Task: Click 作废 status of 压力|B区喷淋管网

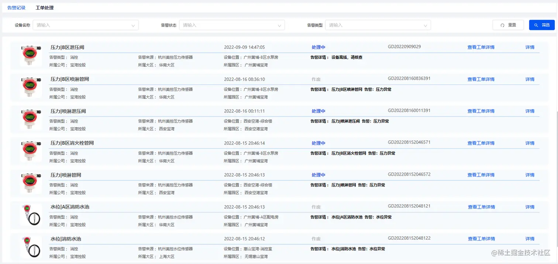Action: tap(316, 79)
